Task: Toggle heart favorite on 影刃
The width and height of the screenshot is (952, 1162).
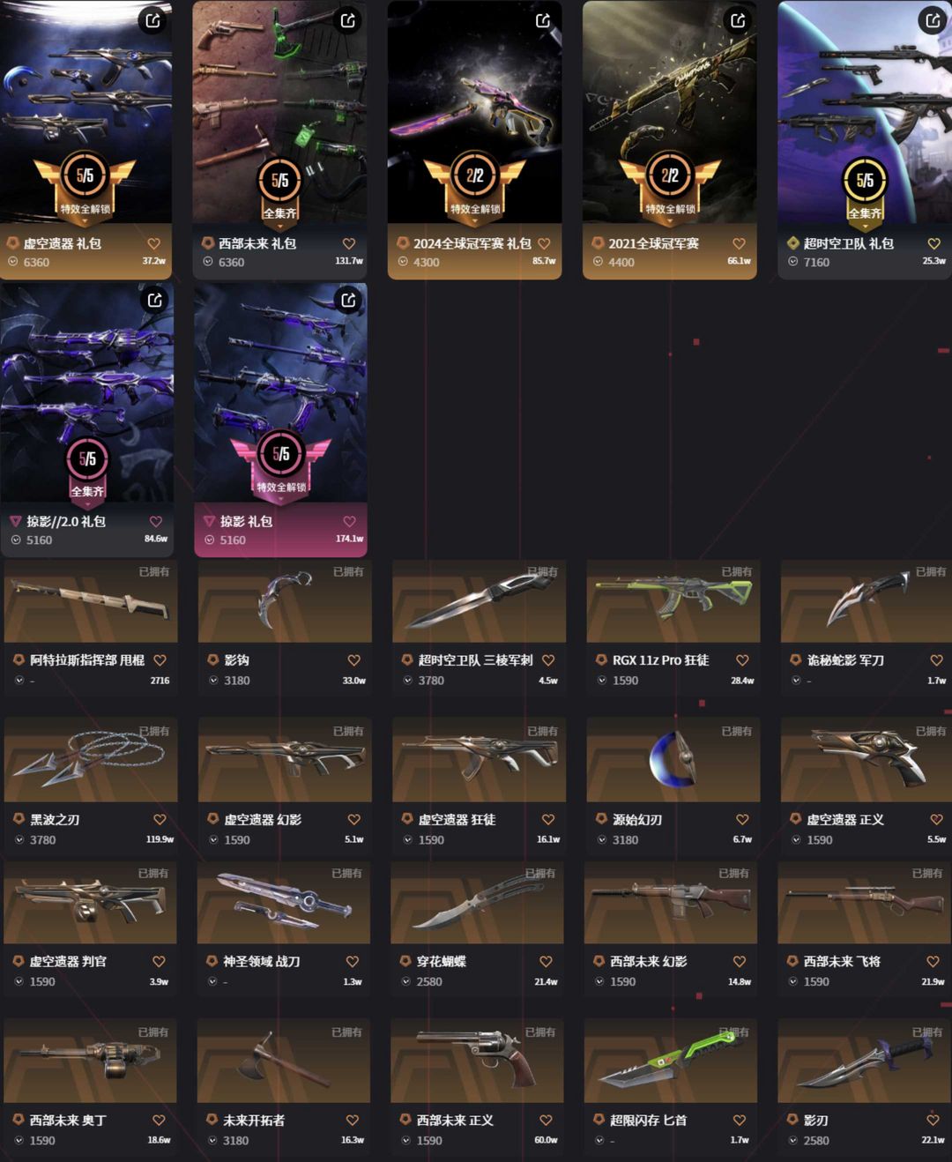Action: click(x=933, y=1121)
